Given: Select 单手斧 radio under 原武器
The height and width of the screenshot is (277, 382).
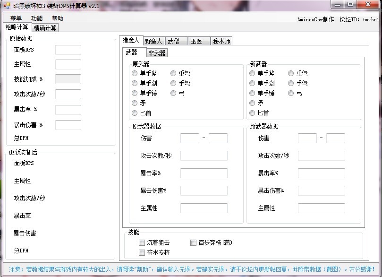Looking at the screenshot, I should click(135, 73).
